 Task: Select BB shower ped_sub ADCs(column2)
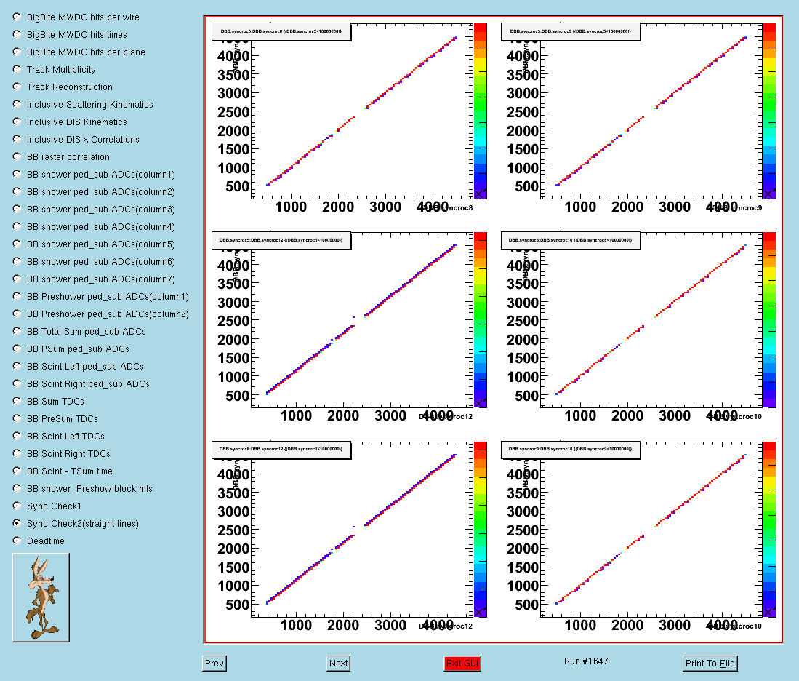pos(17,191)
